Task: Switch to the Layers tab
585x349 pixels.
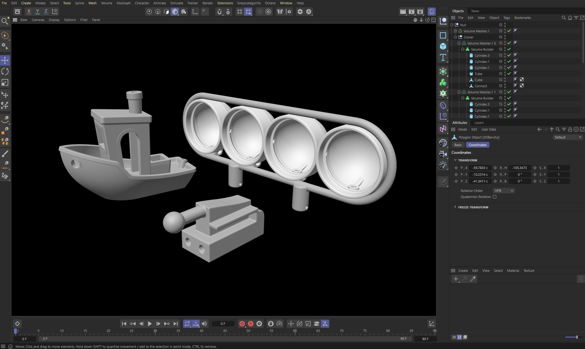Action: tap(479, 123)
